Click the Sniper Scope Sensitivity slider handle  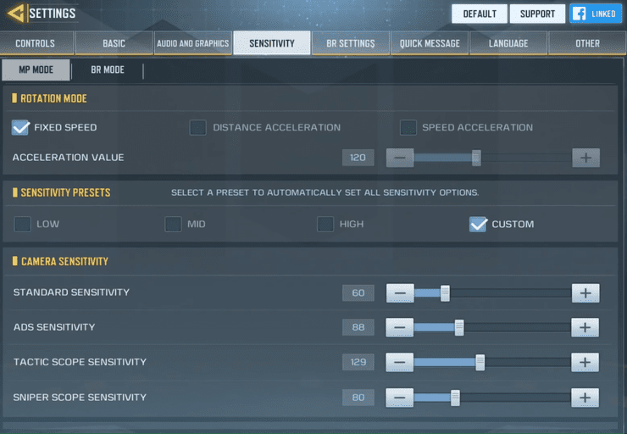[455, 398]
